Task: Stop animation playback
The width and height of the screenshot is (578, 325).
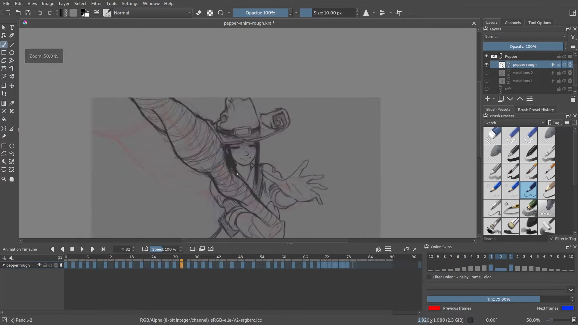Action: [x=72, y=249]
